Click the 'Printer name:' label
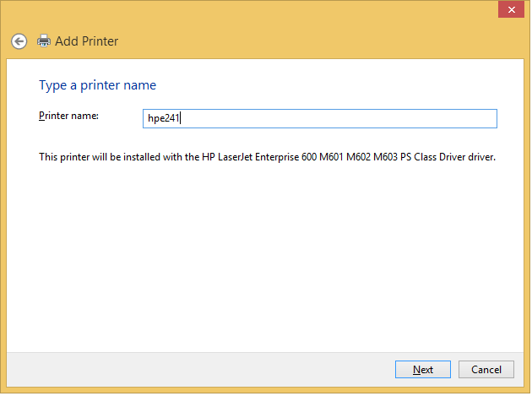The image size is (532, 396). (69, 116)
